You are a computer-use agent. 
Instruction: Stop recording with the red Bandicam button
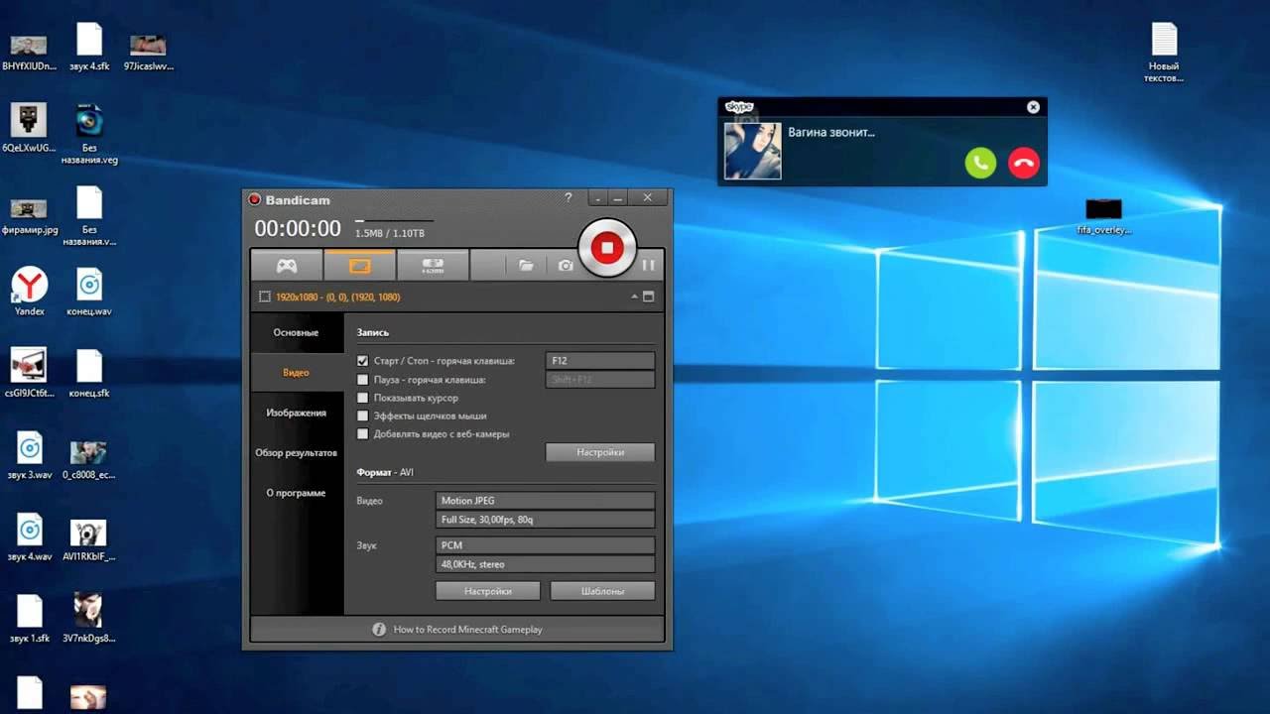coord(607,248)
